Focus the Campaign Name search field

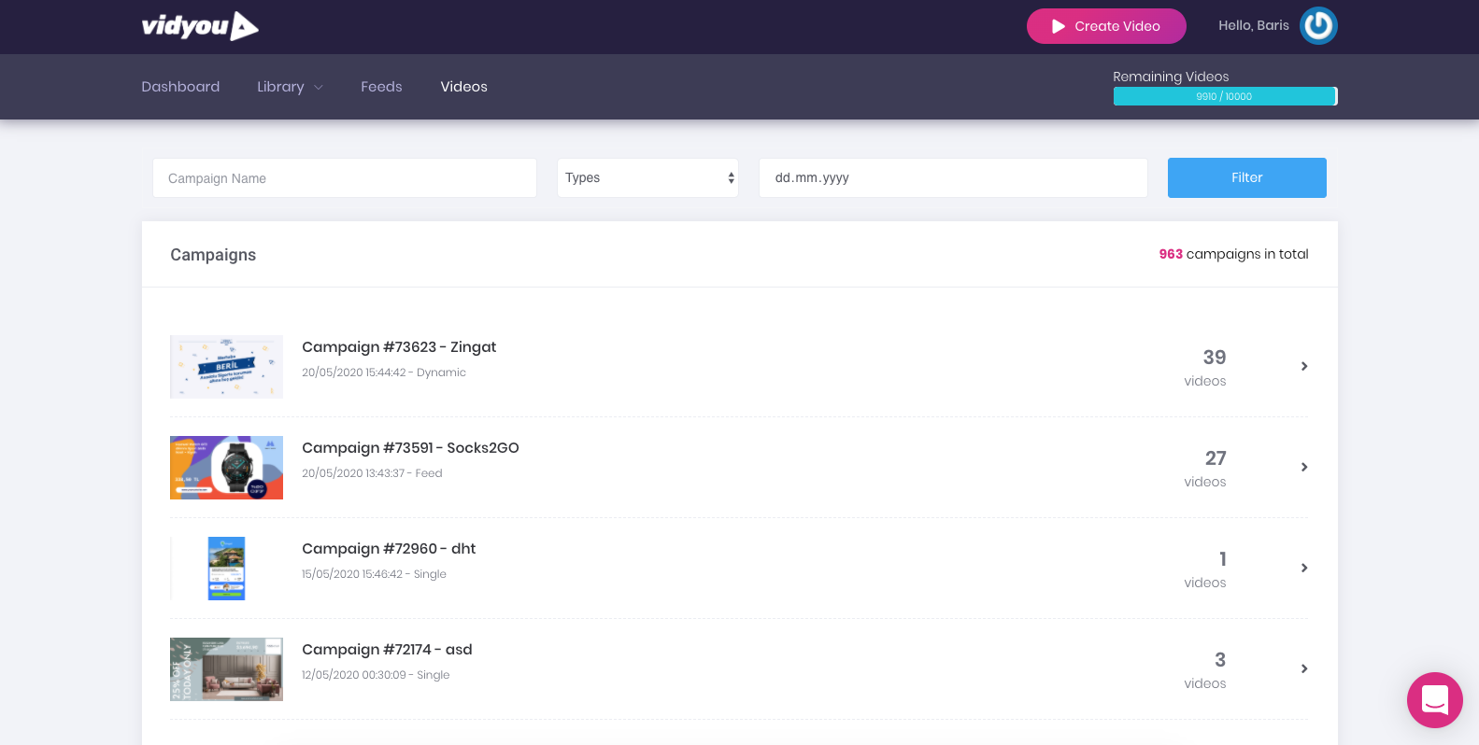(344, 177)
